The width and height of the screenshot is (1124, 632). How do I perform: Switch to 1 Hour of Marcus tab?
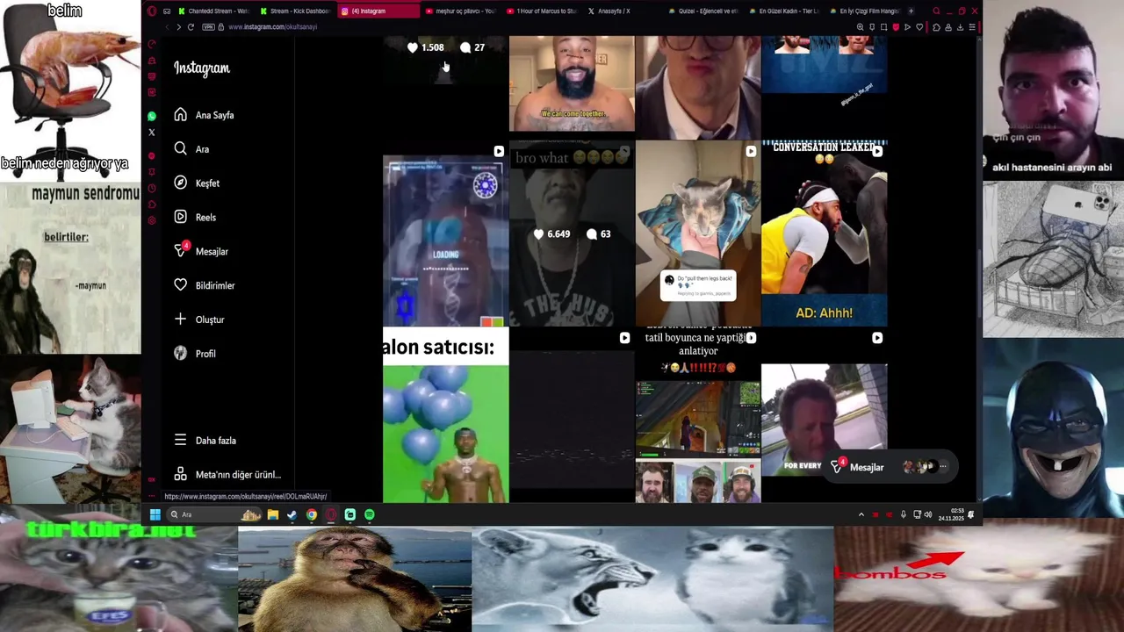(542, 11)
